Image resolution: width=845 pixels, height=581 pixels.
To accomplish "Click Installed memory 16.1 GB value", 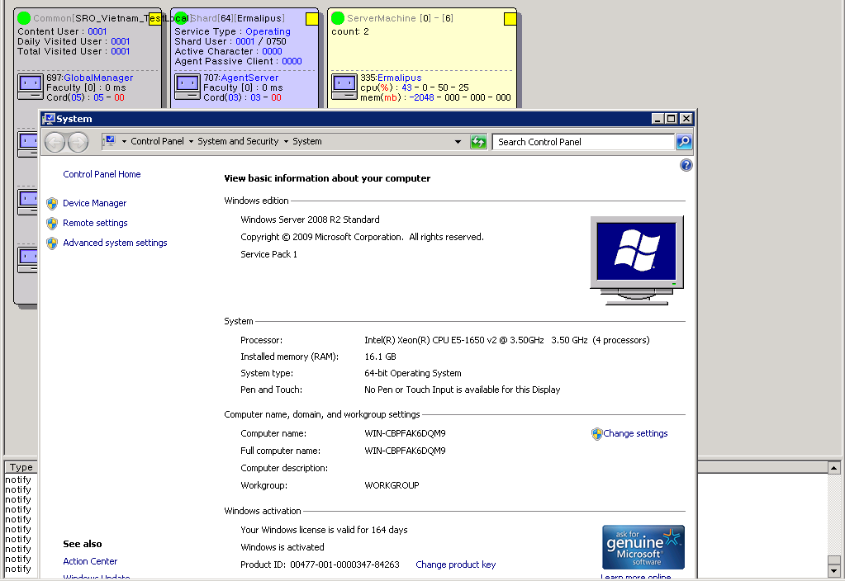I will (380, 357).
